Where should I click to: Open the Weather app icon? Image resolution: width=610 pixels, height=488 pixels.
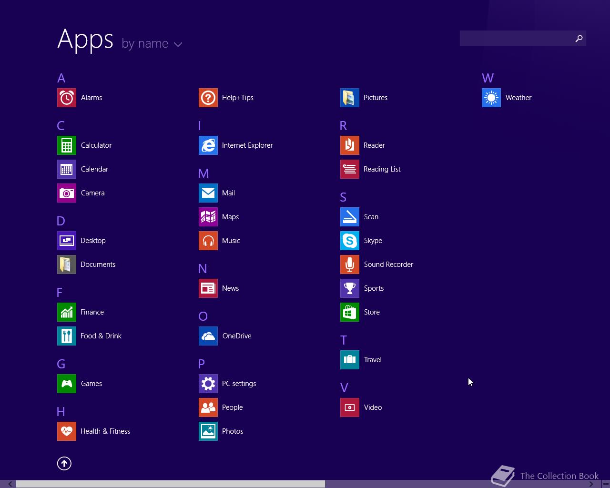491,98
